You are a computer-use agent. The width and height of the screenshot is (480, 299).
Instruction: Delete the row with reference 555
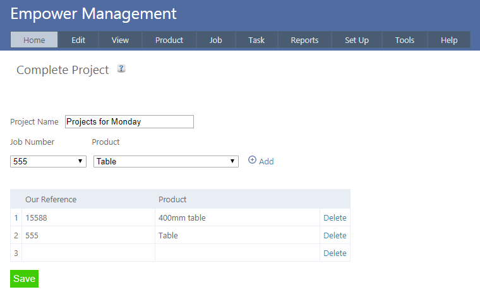(335, 236)
